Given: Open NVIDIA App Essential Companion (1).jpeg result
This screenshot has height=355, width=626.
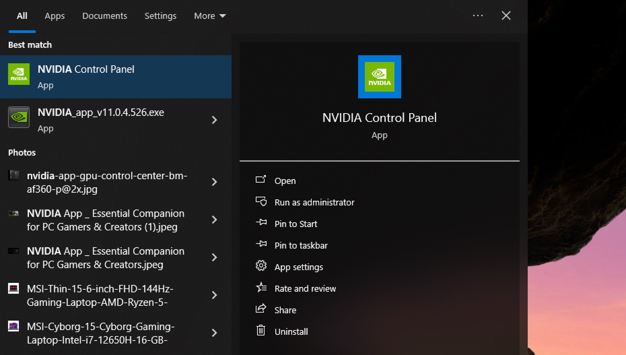Looking at the screenshot, I should click(105, 220).
